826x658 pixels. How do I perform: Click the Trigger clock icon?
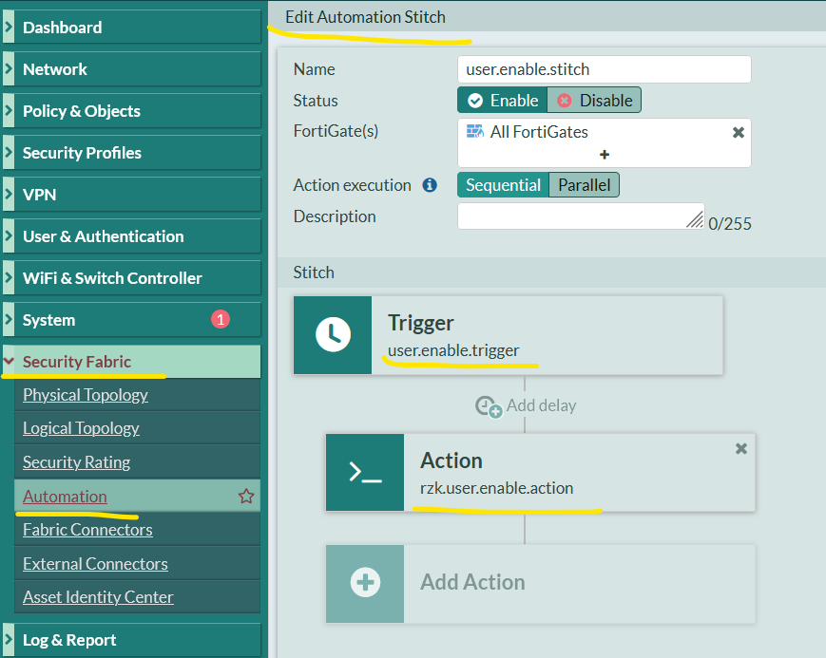[333, 335]
